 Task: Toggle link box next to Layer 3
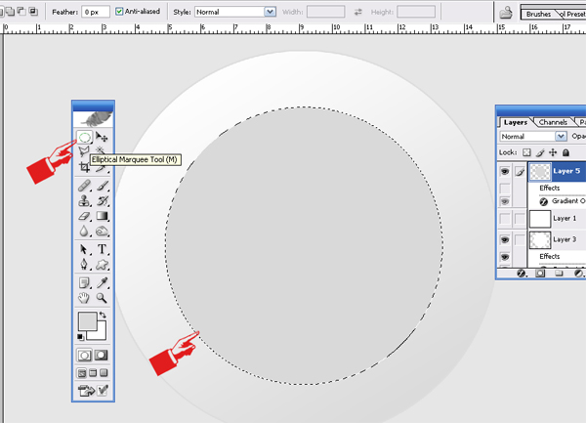pos(520,239)
